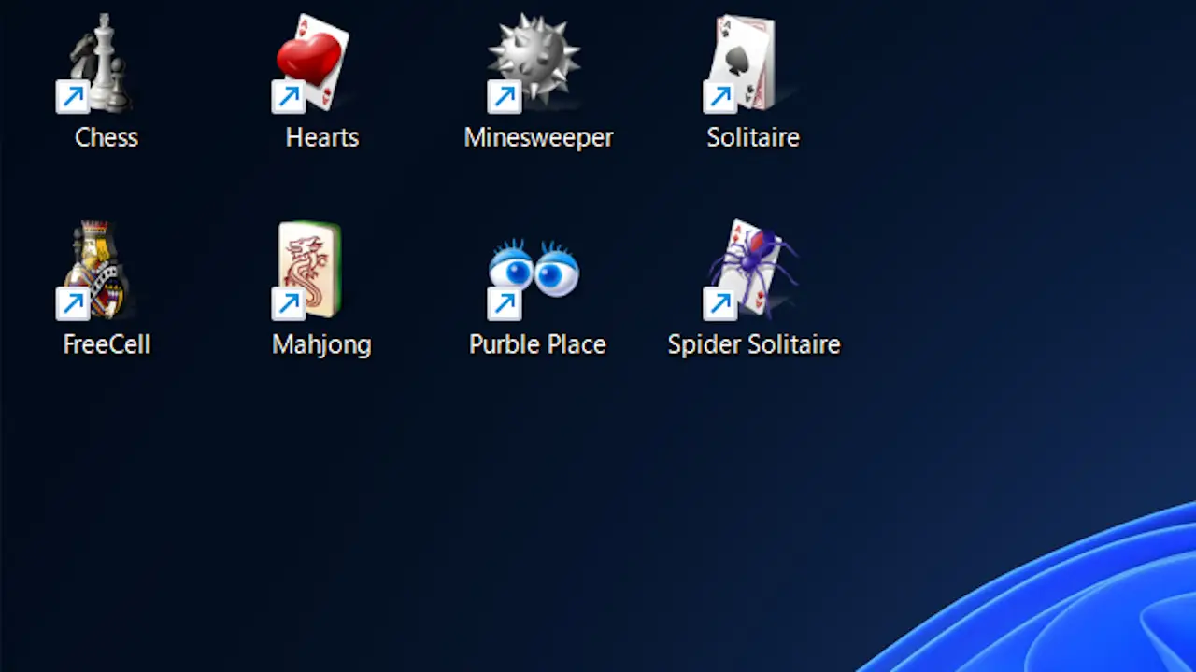Click the "Spider Solitaire" label text
Screen dimensions: 1196x672
(754, 345)
